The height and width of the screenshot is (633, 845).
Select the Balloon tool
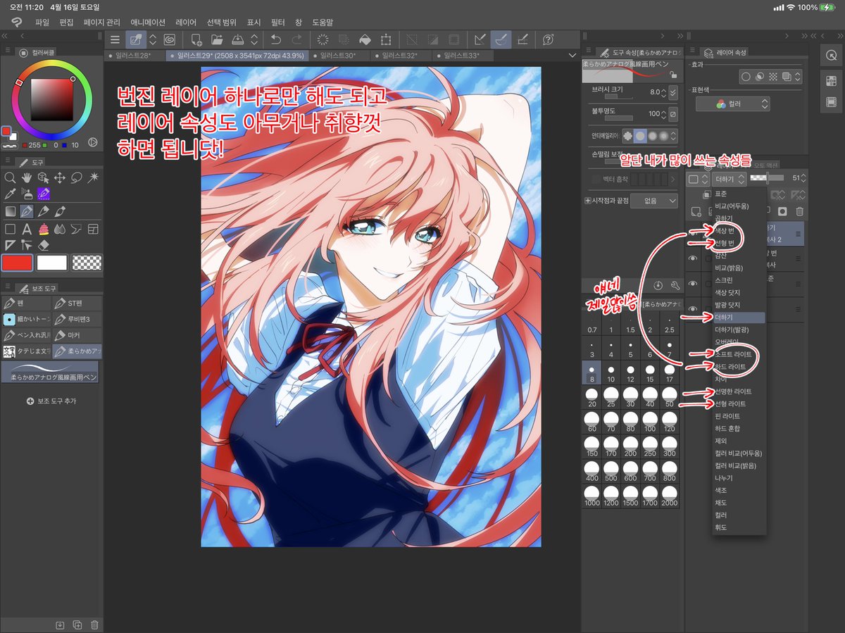pos(77,229)
